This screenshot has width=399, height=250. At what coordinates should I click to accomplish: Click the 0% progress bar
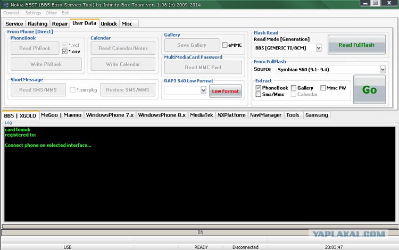click(x=200, y=232)
